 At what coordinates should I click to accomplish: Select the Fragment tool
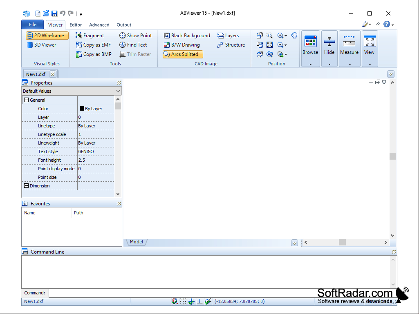(90, 36)
